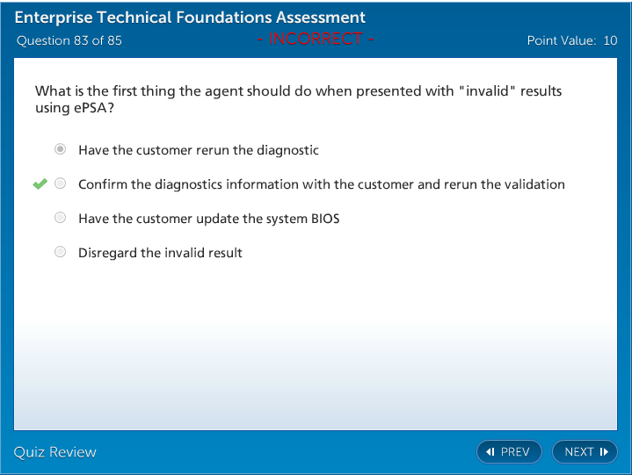The height and width of the screenshot is (475, 632).
Task: Click the answer text Have the customer rerun the diagnostic
Action: click(198, 150)
